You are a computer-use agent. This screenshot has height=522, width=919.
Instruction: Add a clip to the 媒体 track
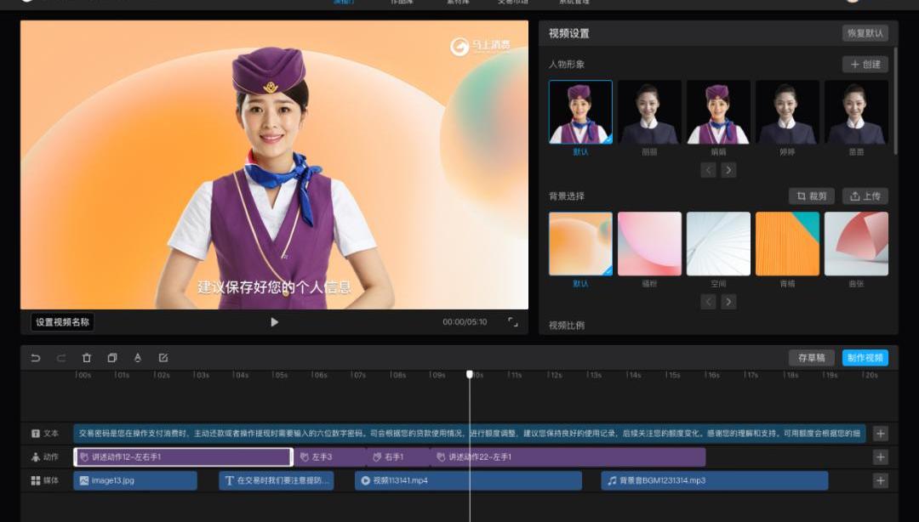tap(881, 481)
